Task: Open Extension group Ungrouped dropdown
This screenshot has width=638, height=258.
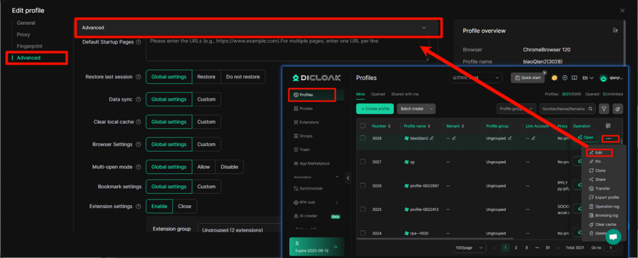Action: 239,229
